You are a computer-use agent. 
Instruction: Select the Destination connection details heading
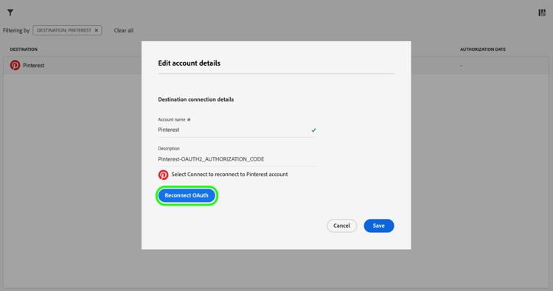pos(195,99)
